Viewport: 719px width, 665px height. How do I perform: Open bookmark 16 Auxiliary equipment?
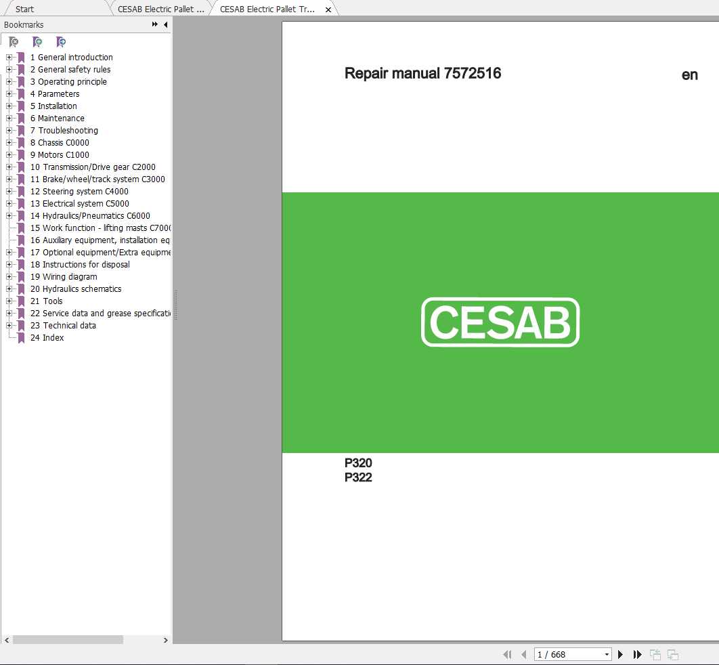click(x=100, y=240)
